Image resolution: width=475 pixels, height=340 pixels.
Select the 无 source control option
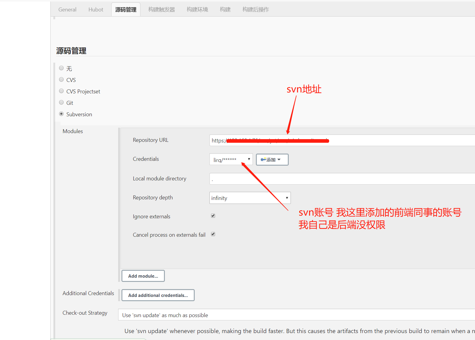click(61, 68)
